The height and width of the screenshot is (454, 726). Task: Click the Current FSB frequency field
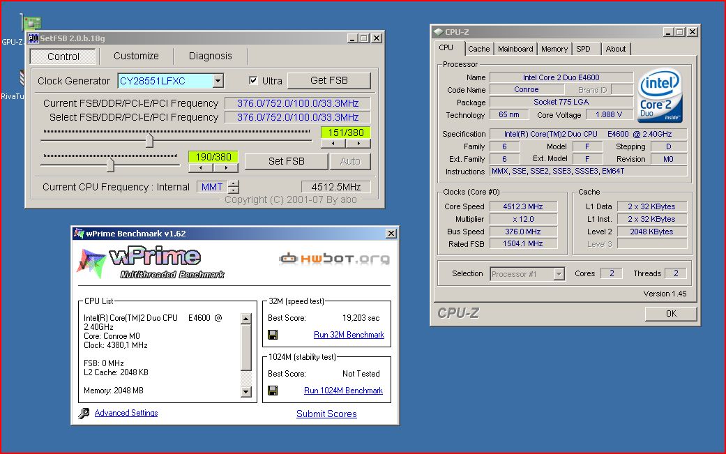[x=298, y=103]
